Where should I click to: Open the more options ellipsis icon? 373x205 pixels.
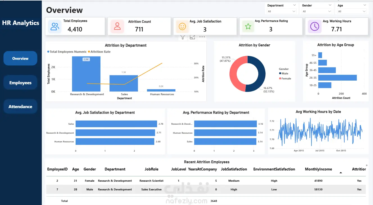[202, 37]
